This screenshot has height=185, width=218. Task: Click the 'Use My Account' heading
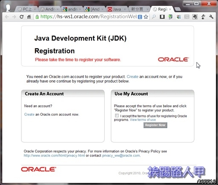coord(131,94)
